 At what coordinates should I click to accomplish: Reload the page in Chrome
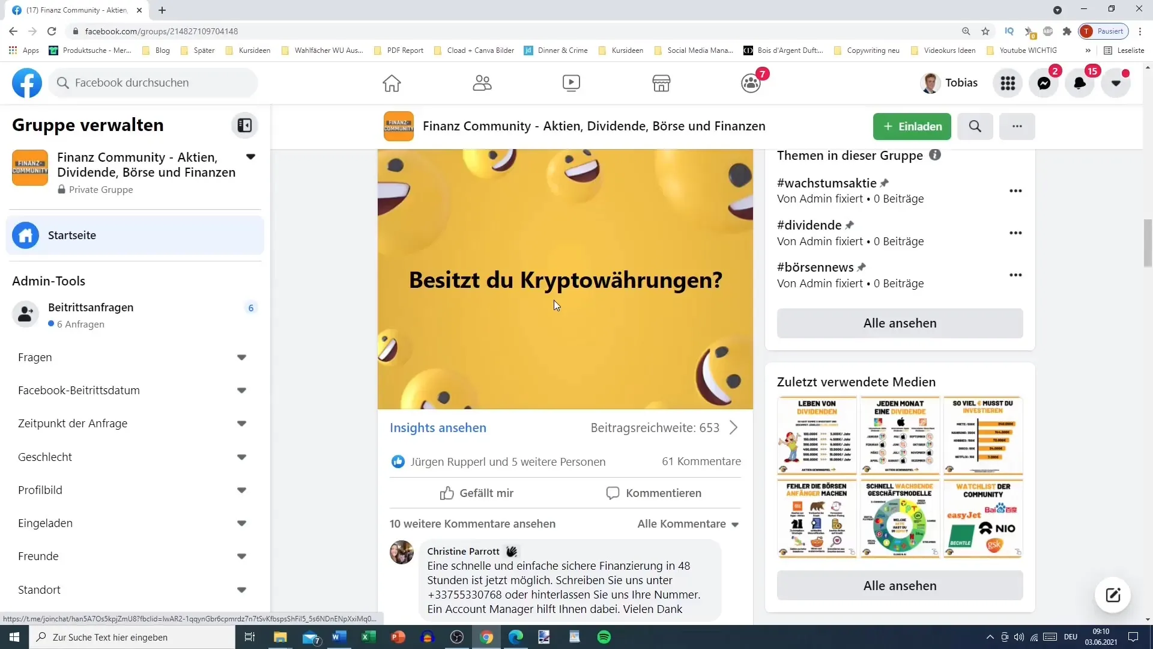52,31
